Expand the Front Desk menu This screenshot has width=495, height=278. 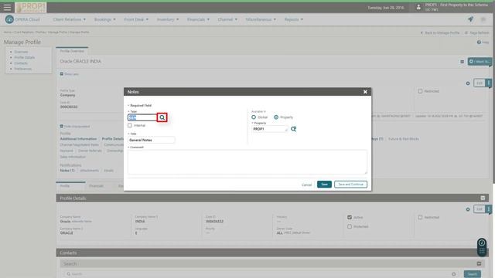tap(136, 19)
